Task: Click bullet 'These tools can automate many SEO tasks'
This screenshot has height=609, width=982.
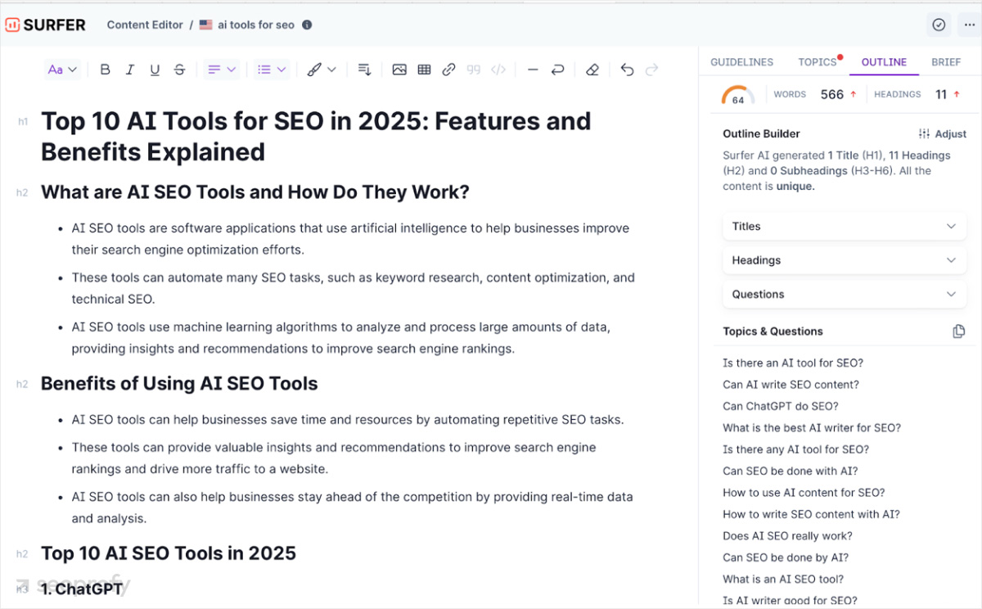Action: click(x=353, y=288)
